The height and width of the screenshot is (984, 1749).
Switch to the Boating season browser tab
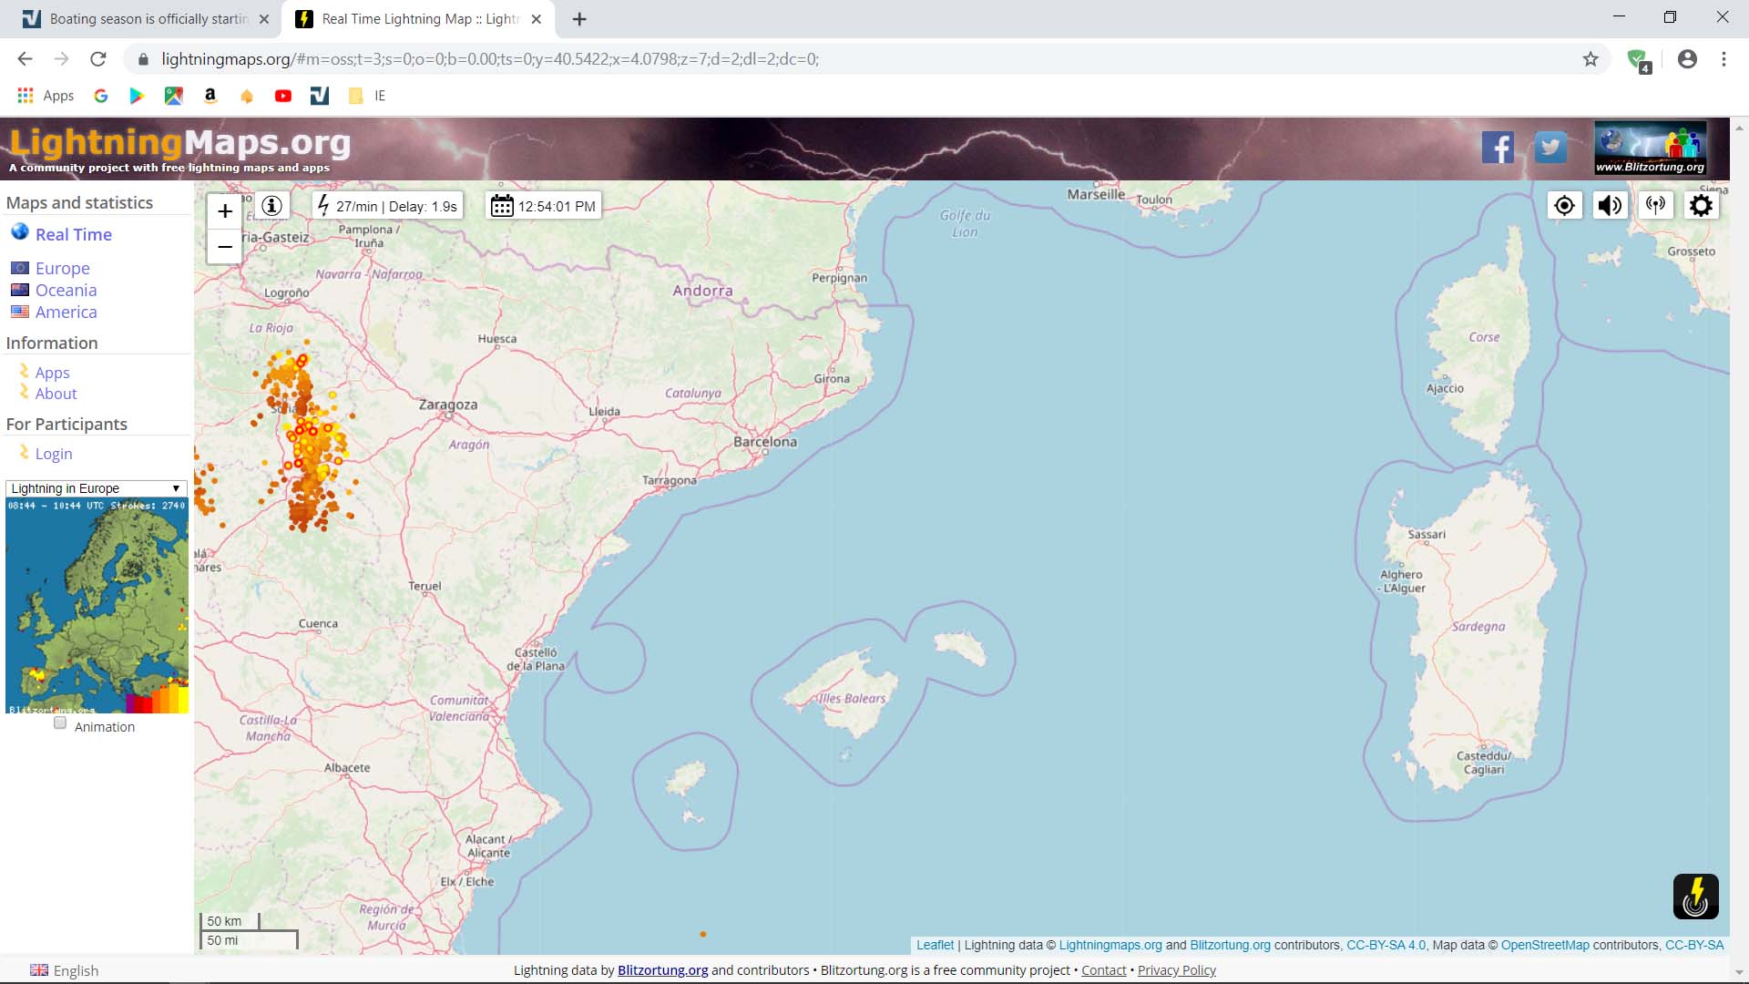click(x=148, y=19)
